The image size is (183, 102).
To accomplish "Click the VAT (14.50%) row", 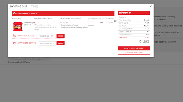I will [134, 23].
